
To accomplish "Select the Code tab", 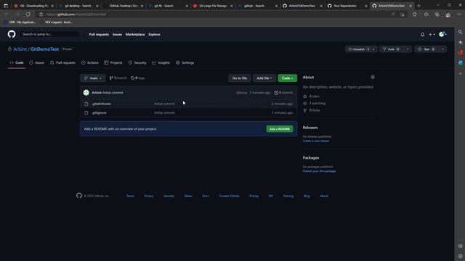I will point(17,63).
